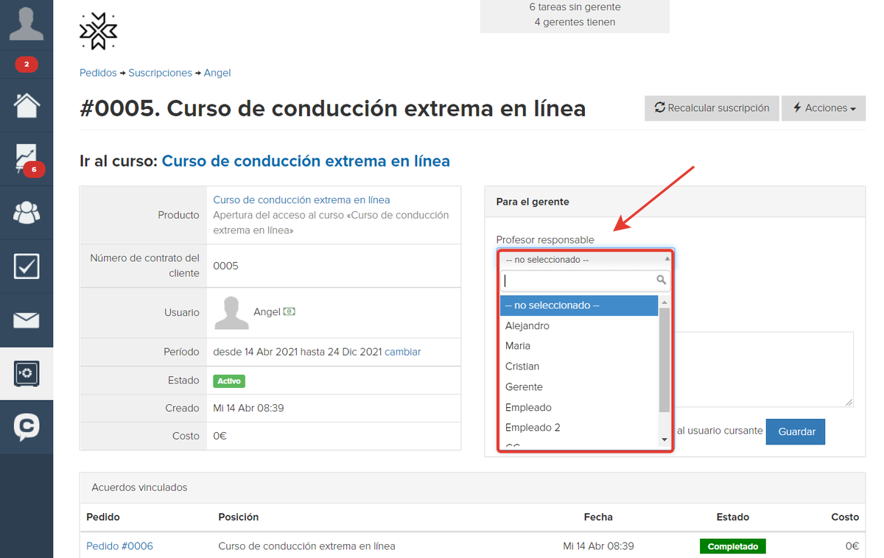Click the money icon next to Angel

click(290, 311)
